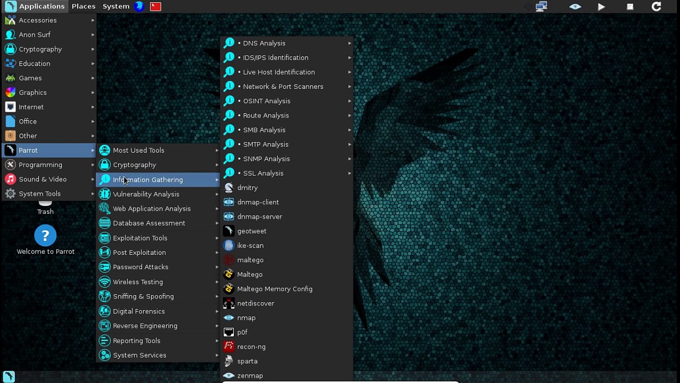Select Vulnerability Analysis menu entry
Screen dimensions: 680x383
158,194
